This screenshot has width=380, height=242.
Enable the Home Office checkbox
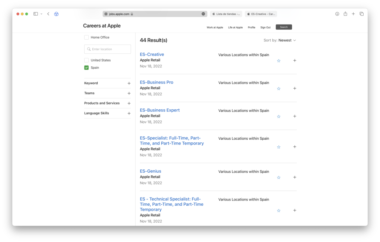pyautogui.click(x=86, y=37)
